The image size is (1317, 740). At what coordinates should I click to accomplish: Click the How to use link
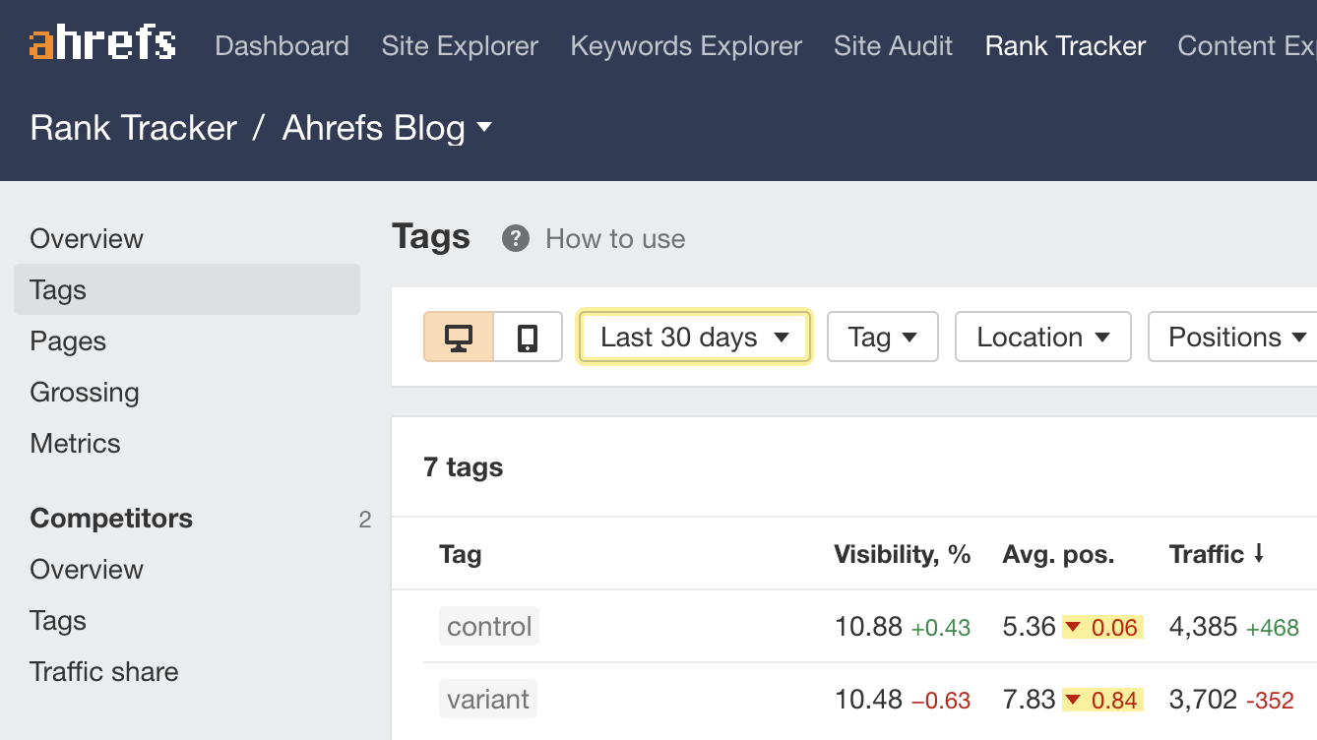614,238
